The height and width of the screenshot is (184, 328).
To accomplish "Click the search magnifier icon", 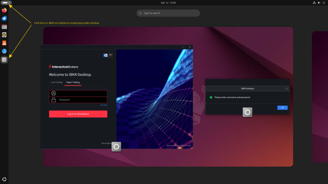I will tap(140, 13).
